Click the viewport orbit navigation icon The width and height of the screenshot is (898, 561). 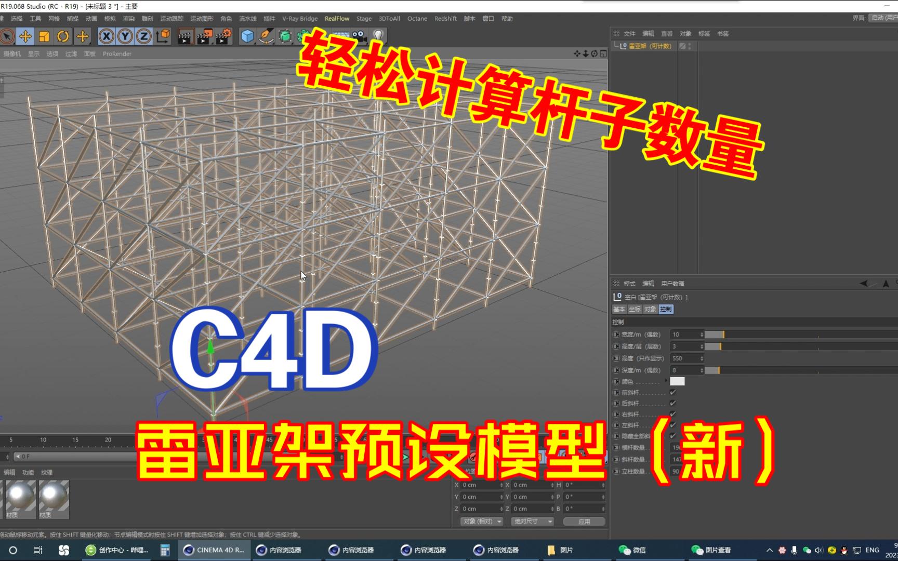point(595,54)
